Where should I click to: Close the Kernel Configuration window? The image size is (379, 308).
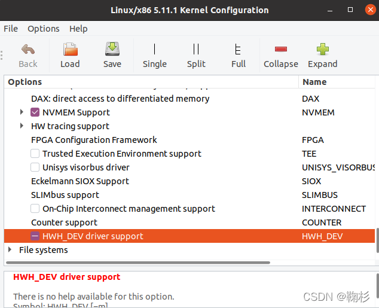click(370, 10)
